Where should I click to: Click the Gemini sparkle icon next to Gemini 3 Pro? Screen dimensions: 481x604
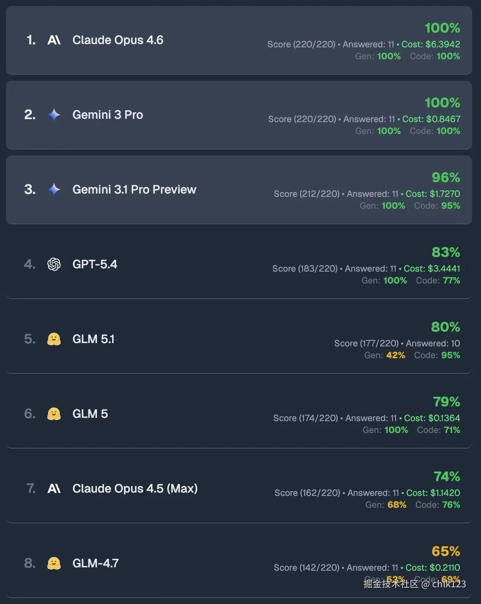tap(54, 115)
